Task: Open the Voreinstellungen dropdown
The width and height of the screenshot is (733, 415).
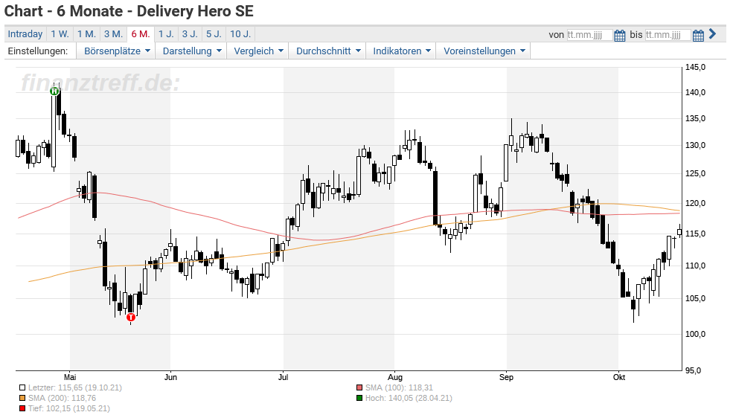Action: click(484, 51)
